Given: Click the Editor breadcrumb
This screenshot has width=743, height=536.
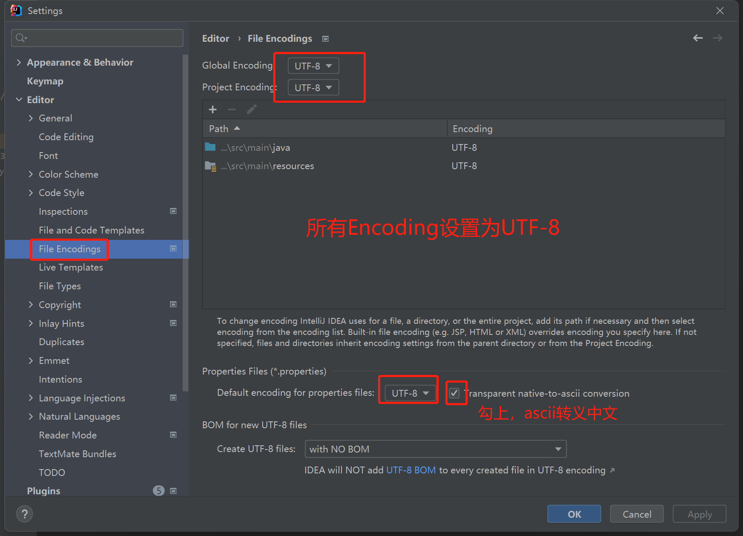Looking at the screenshot, I should point(216,38).
